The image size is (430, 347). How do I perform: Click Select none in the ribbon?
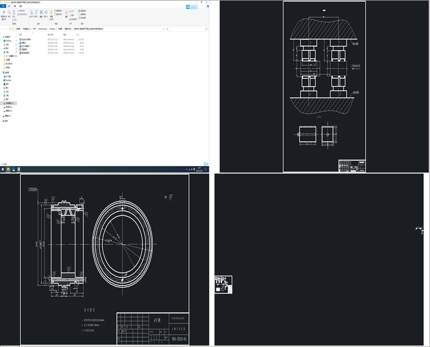pyautogui.click(x=82, y=14)
